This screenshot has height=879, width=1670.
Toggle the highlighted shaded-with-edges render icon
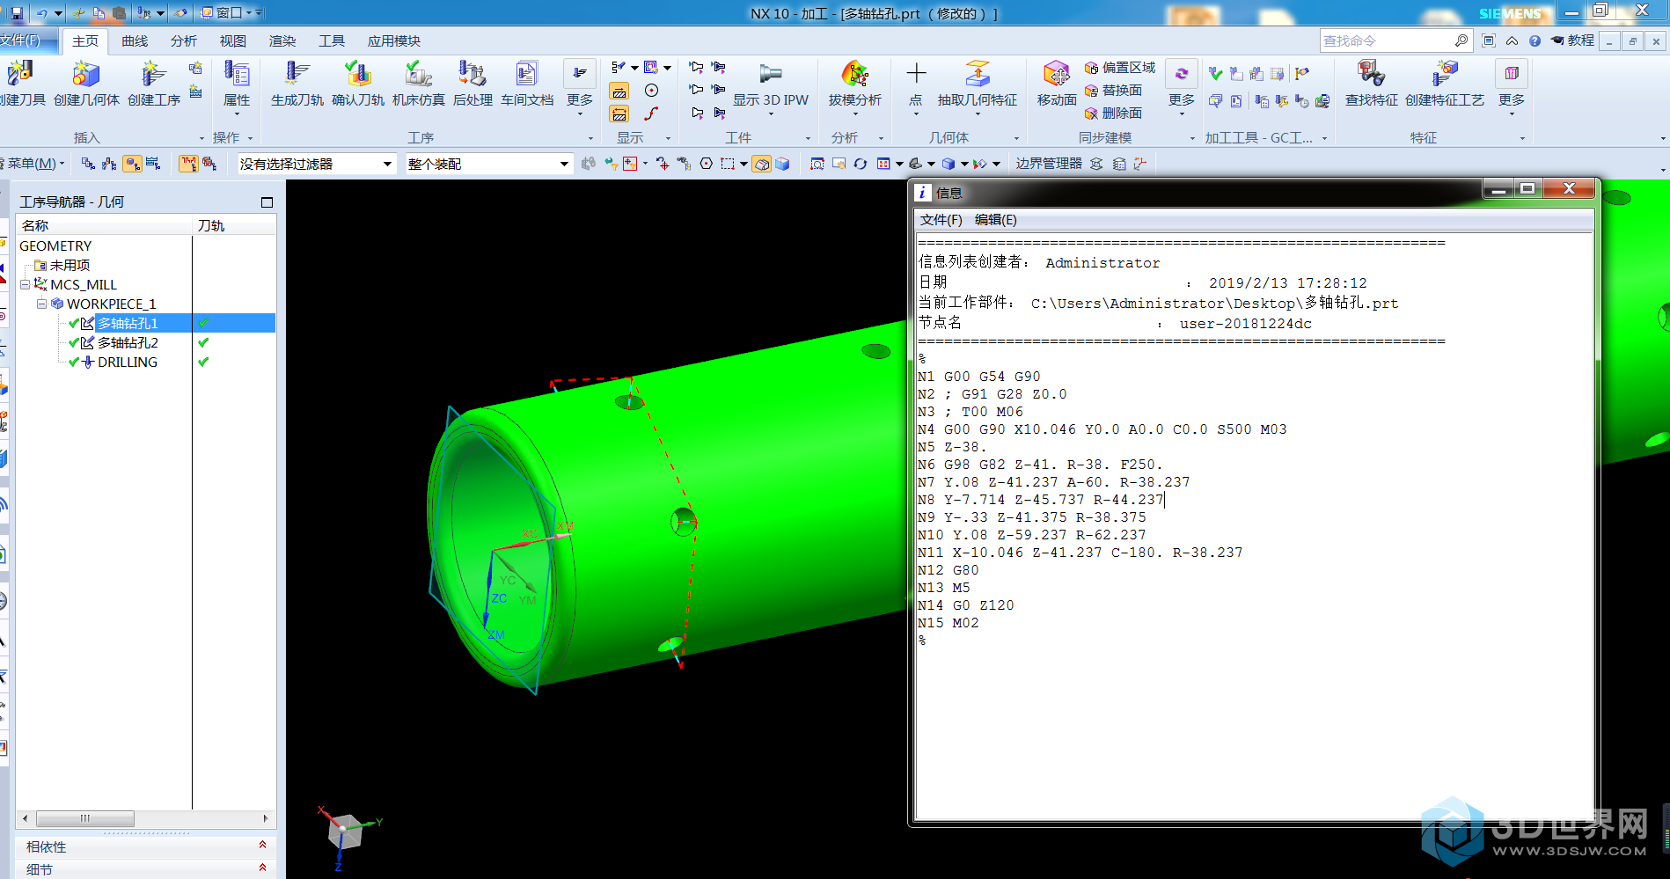pos(762,164)
